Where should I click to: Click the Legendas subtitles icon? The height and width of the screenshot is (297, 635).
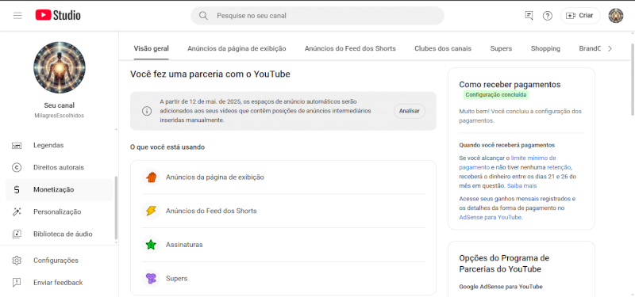[x=17, y=145]
